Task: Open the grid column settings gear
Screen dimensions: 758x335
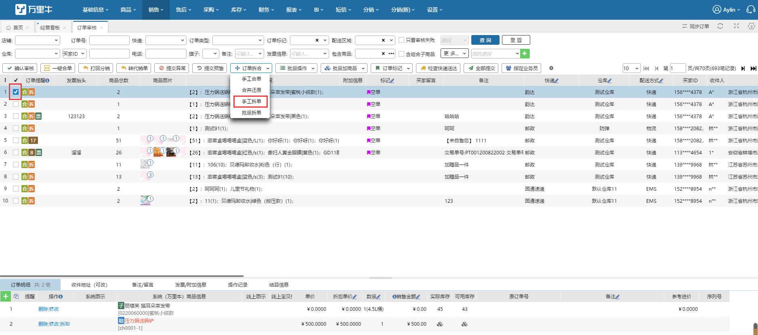Action: [x=551, y=68]
